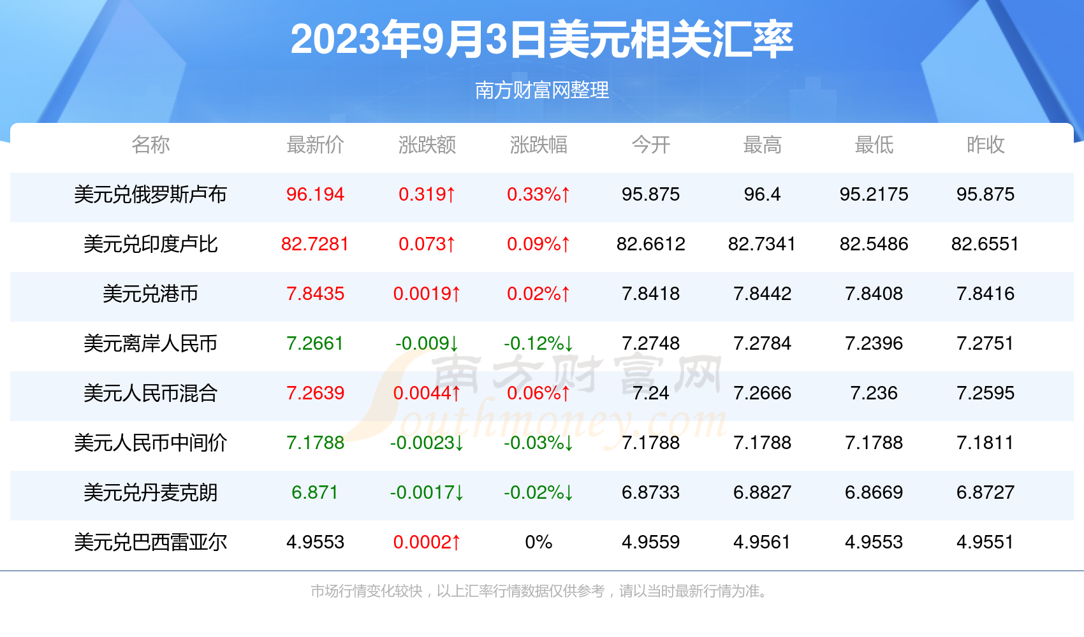Viewport: 1084px width, 637px height.
Task: Click latest price 4.9553 for 巴西雷亚尔
Action: (x=315, y=542)
